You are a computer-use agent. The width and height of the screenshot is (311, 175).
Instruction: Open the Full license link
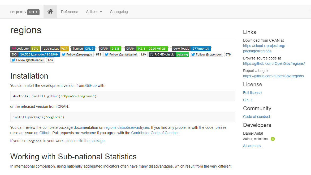252,93
